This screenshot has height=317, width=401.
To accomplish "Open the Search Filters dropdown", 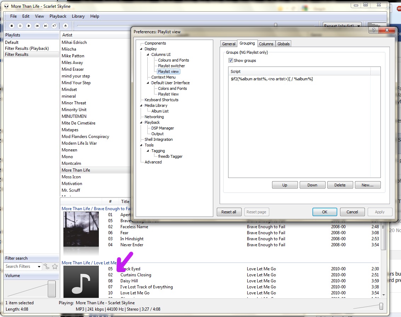I will pyautogui.click(x=39, y=266).
